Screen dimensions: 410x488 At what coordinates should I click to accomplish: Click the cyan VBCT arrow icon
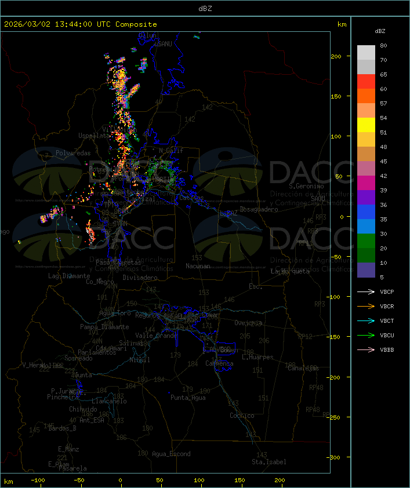click(x=366, y=321)
